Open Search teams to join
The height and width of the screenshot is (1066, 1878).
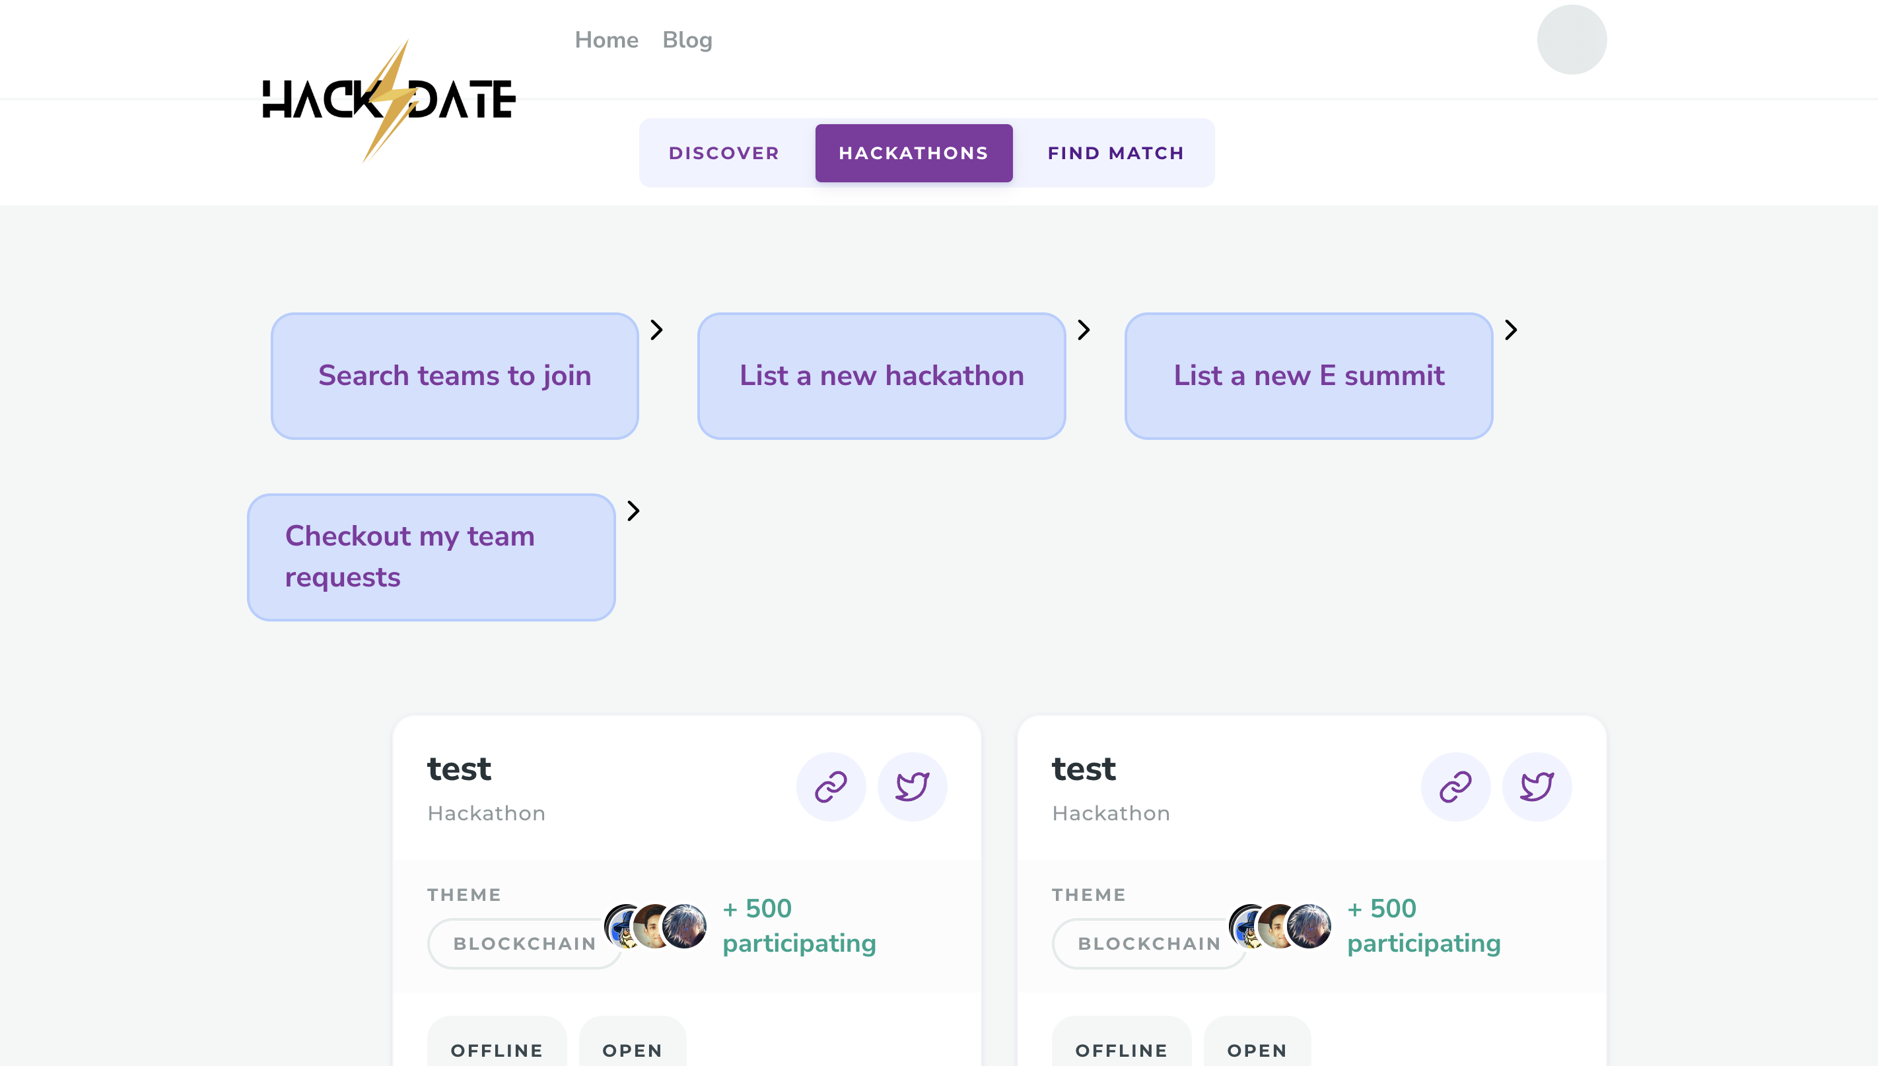(454, 376)
